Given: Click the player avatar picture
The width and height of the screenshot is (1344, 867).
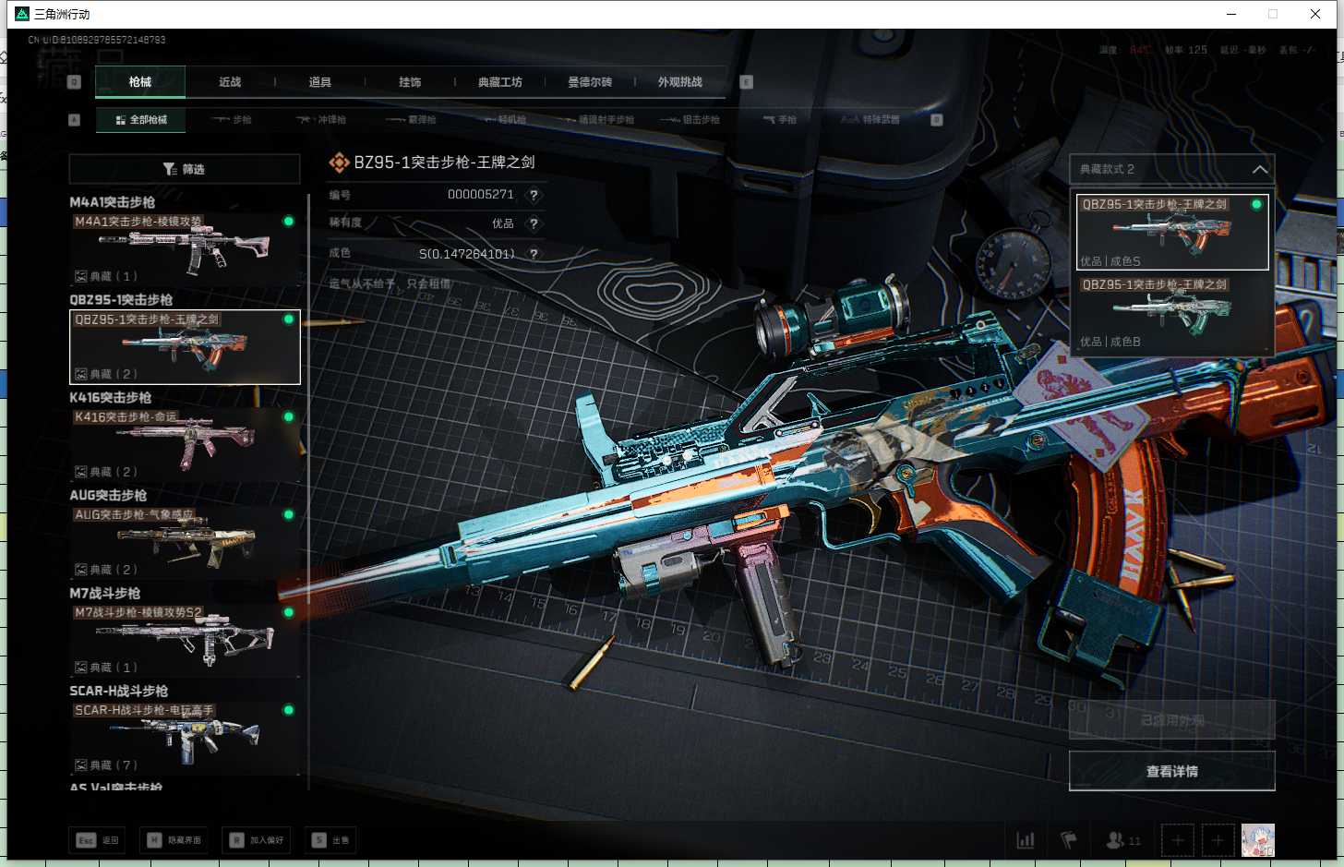Looking at the screenshot, I should coord(1257,840).
